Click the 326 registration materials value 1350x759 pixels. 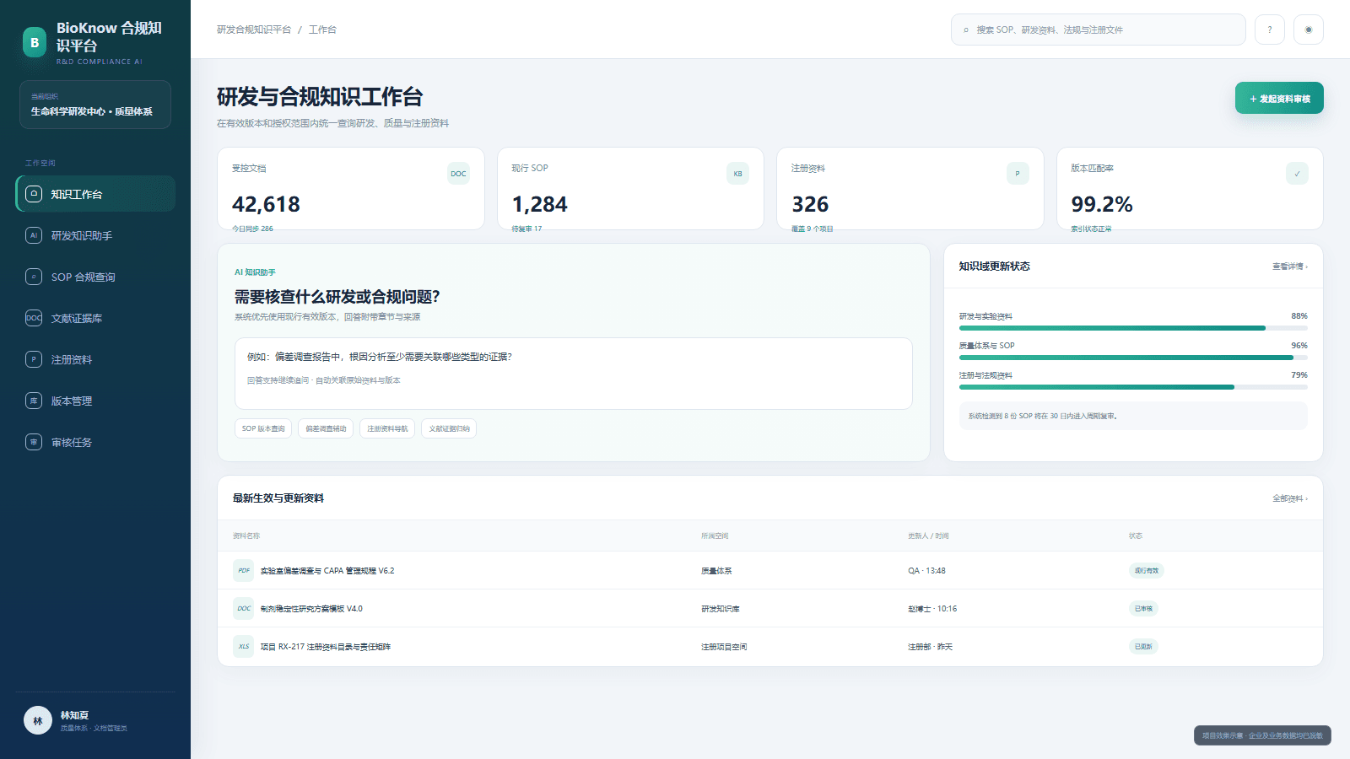pyautogui.click(x=810, y=204)
